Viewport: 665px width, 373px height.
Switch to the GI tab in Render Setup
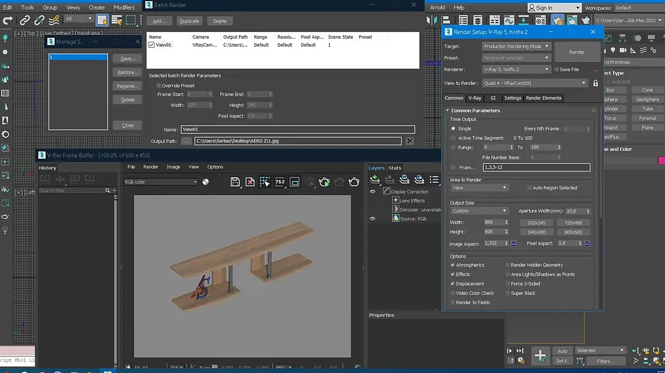[493, 98]
